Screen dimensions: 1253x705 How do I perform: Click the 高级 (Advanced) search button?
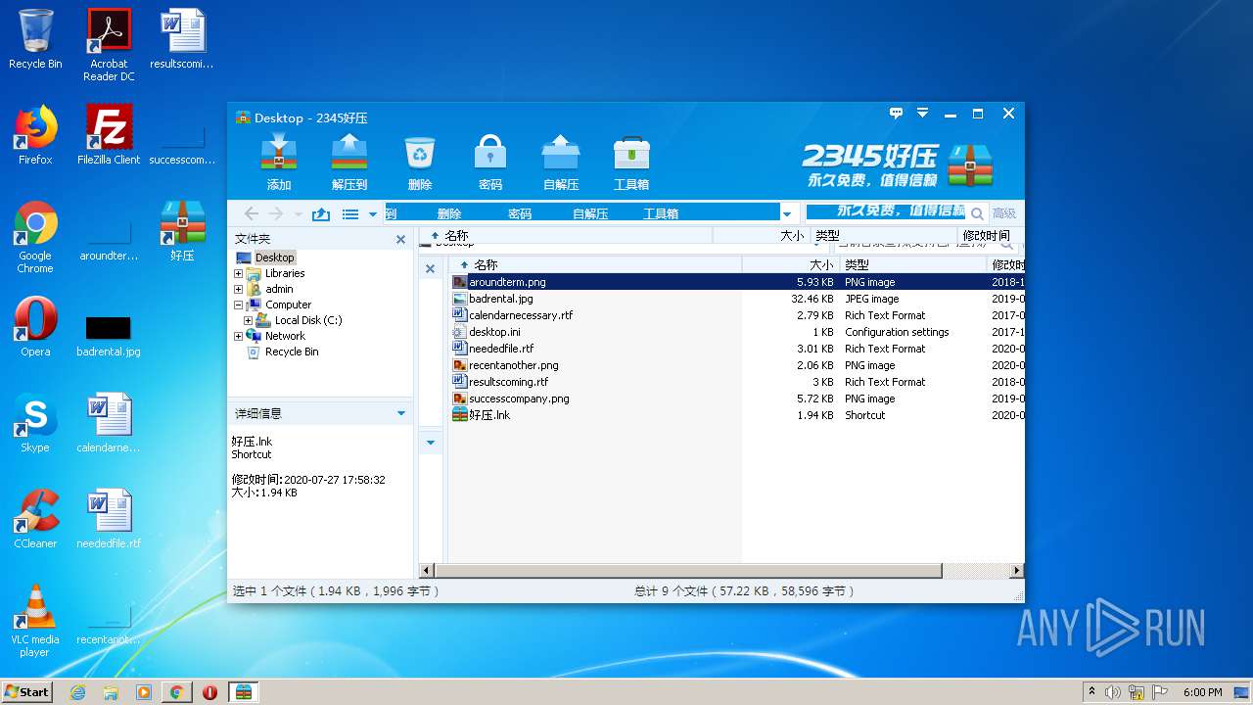tap(1004, 213)
